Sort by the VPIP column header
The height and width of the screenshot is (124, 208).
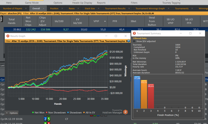(x=98, y=21)
